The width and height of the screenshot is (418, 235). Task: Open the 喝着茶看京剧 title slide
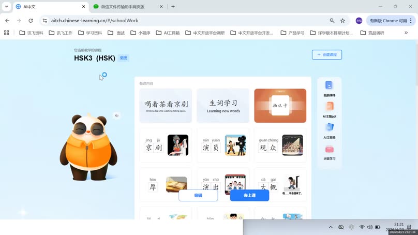[x=166, y=106]
